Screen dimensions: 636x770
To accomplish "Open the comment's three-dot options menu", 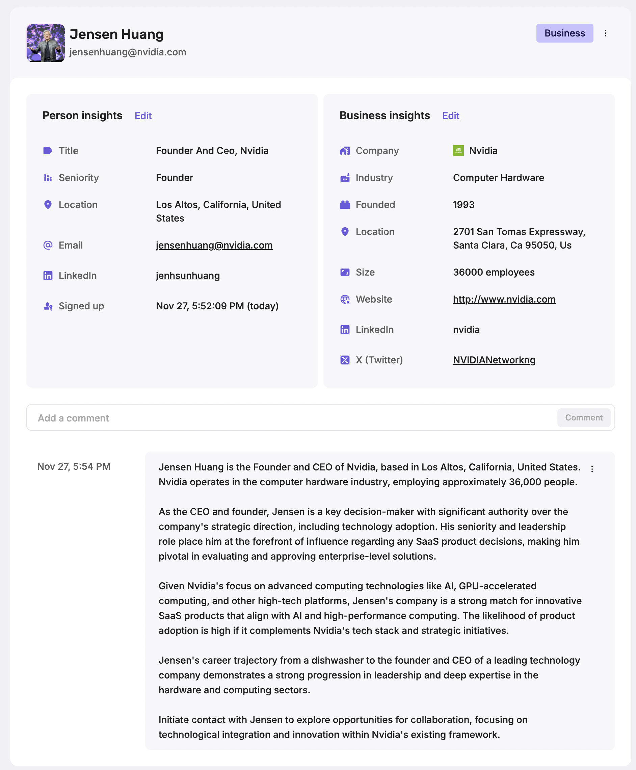I will tap(592, 469).
